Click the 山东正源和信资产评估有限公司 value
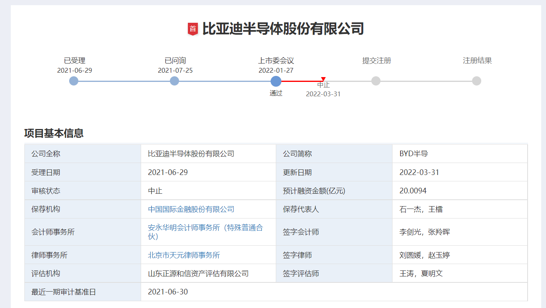The image size is (546, 308). click(198, 274)
